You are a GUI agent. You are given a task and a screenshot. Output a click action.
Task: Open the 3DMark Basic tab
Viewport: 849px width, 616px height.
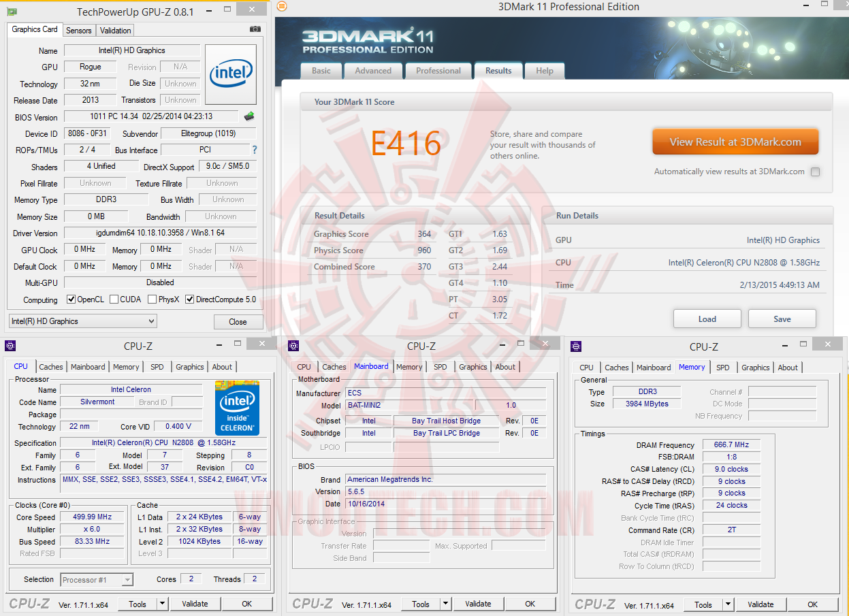(321, 71)
